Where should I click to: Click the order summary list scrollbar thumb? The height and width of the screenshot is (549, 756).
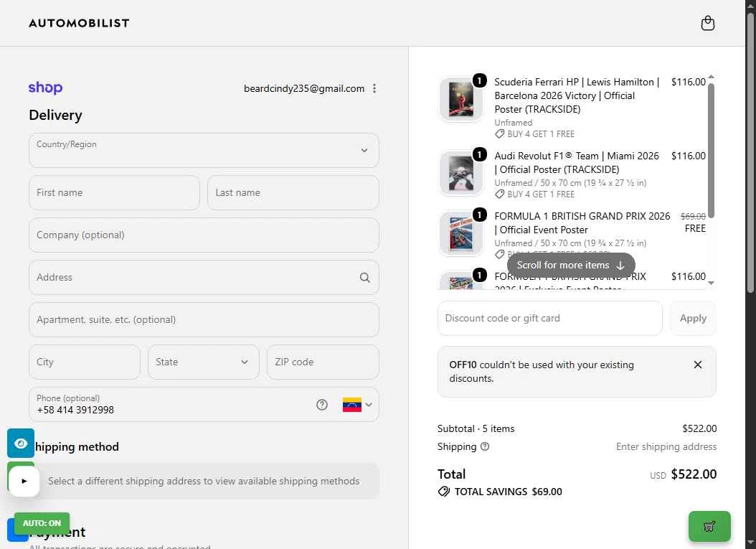coord(711,150)
